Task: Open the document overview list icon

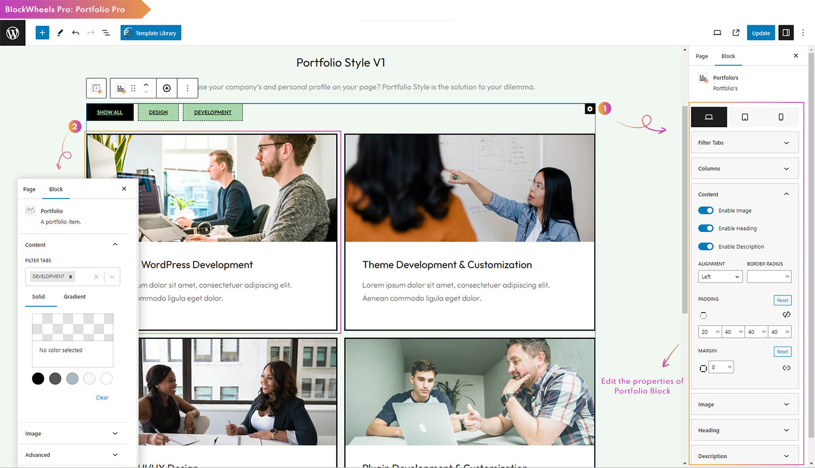Action: pos(106,33)
